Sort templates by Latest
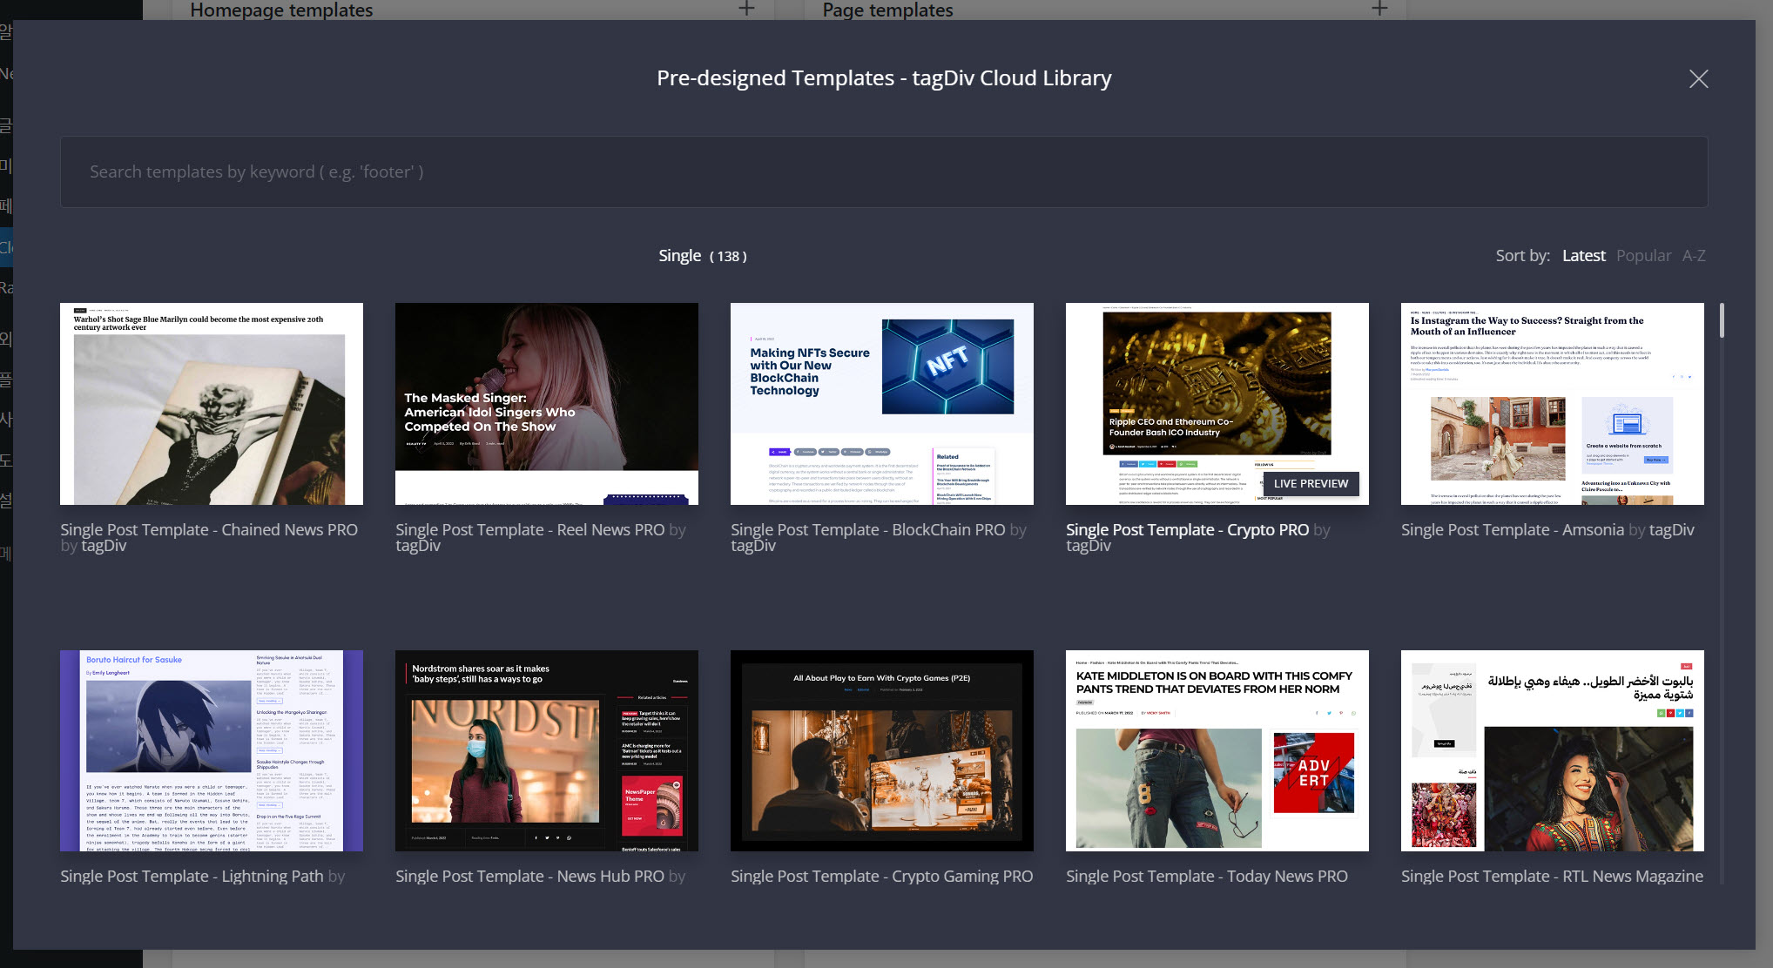Viewport: 1773px width, 968px height. pos(1583,256)
